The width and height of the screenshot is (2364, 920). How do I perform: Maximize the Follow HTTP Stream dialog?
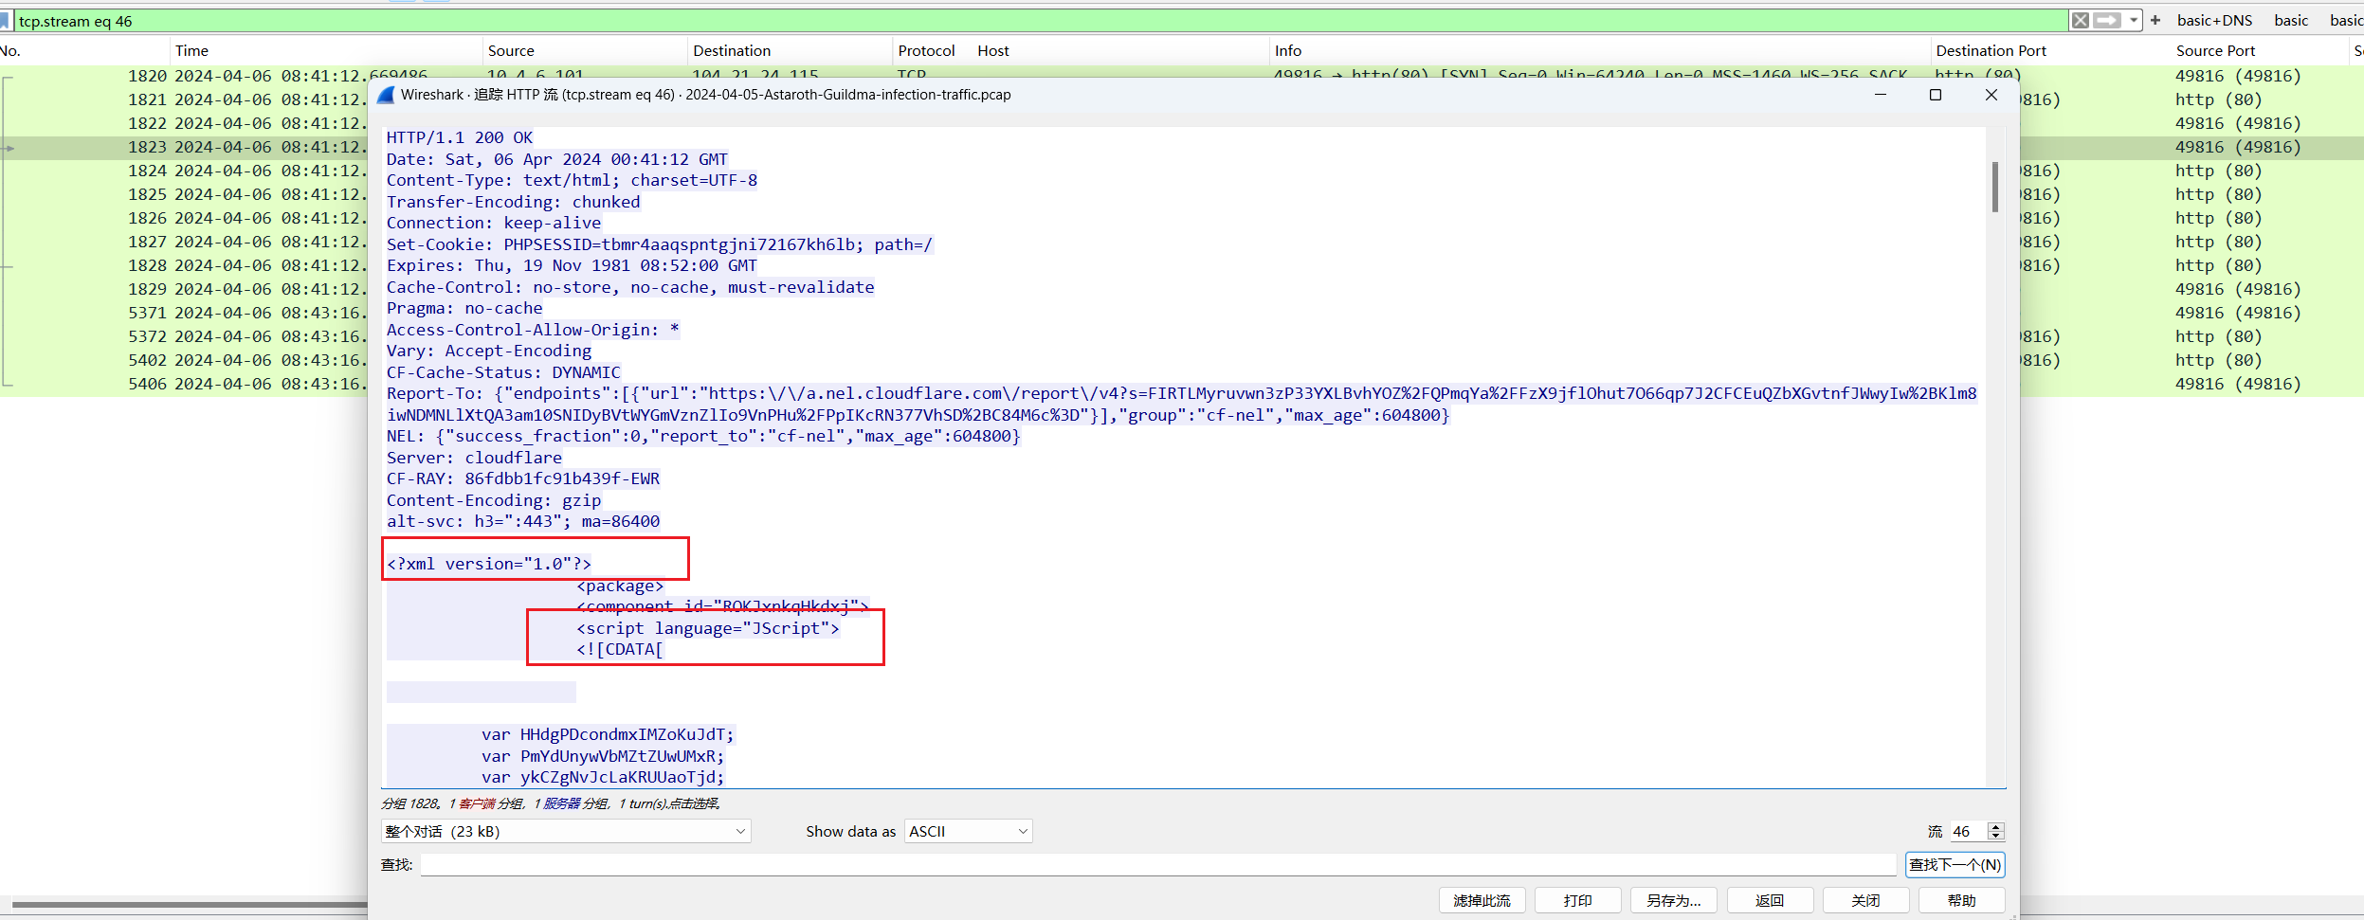click(x=1936, y=95)
